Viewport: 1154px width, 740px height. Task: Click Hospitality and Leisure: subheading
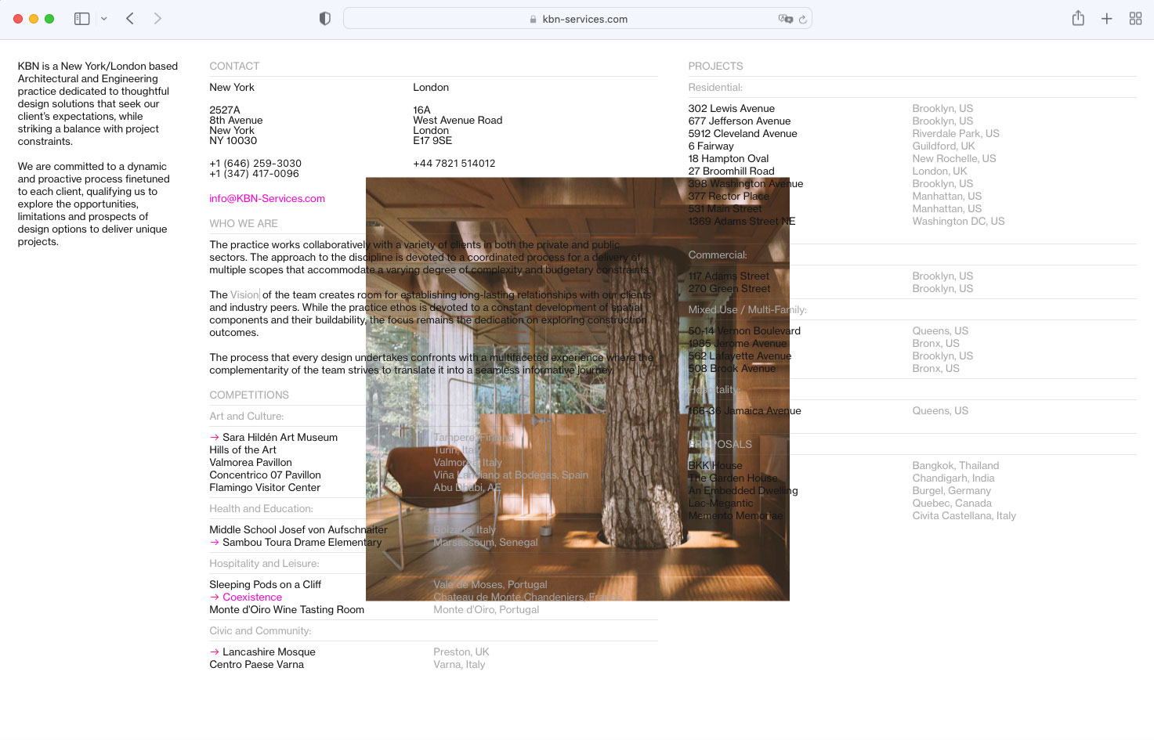(x=264, y=564)
